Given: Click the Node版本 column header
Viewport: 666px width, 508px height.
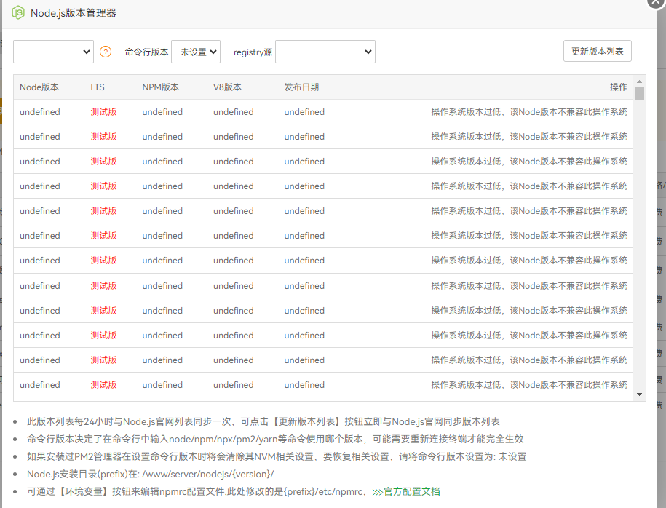Looking at the screenshot, I should 39,87.
